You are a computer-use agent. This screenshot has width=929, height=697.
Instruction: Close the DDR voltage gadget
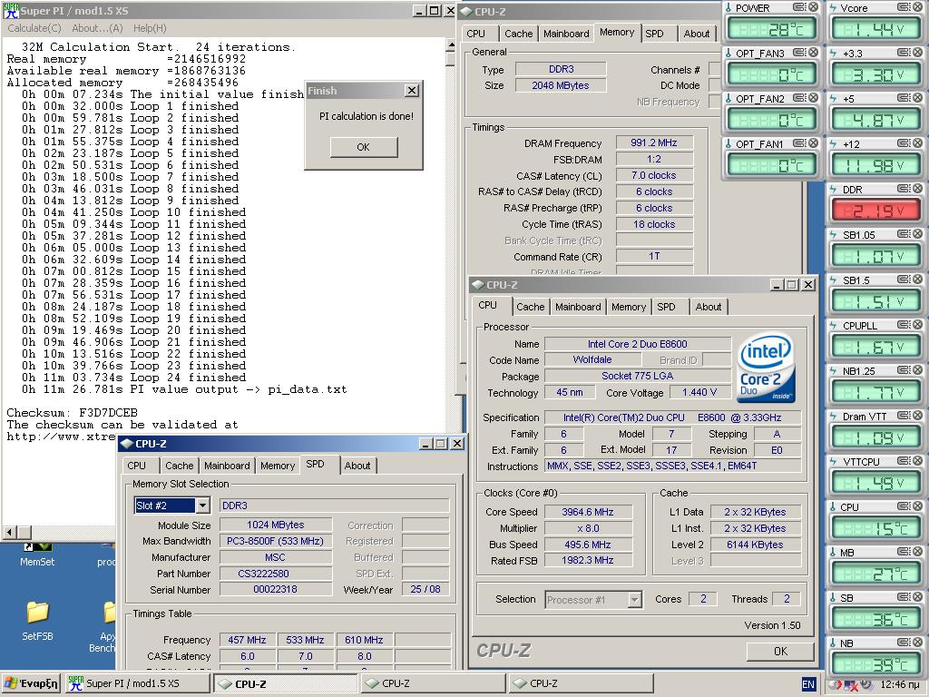(x=918, y=189)
